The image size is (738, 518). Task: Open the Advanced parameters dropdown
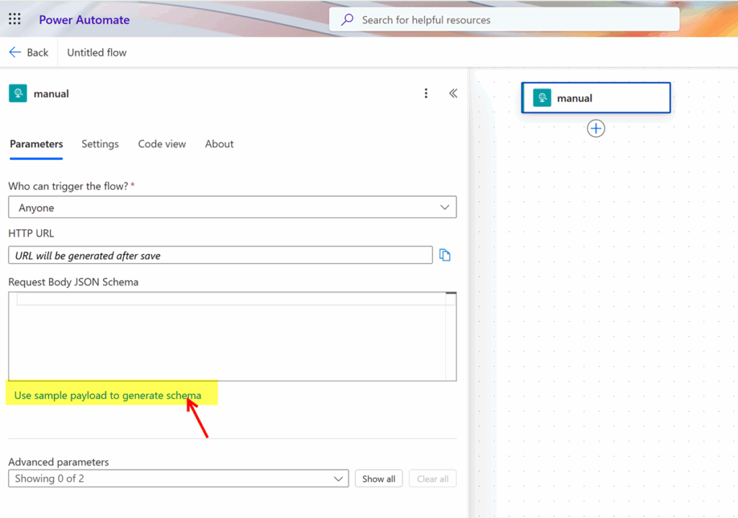[179, 478]
